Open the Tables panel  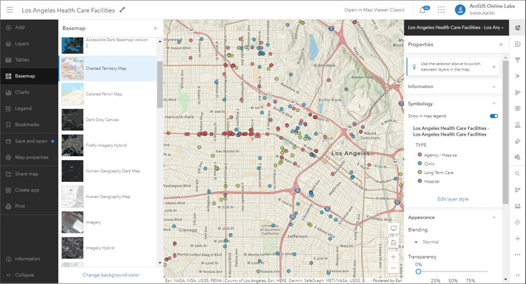tap(29, 59)
